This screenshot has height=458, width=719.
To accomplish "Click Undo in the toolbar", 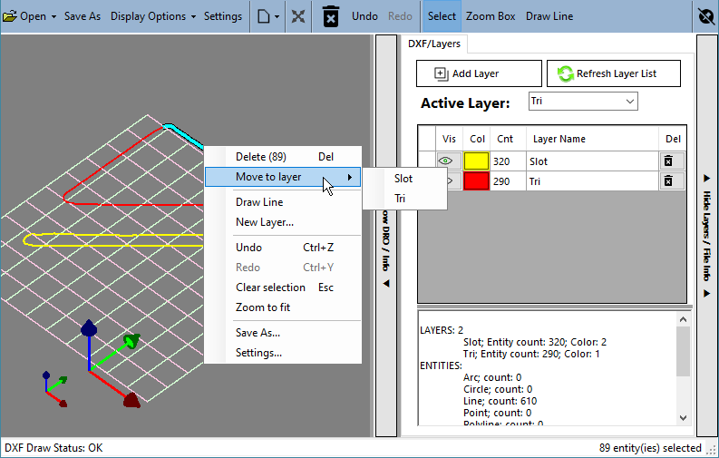I will (364, 16).
